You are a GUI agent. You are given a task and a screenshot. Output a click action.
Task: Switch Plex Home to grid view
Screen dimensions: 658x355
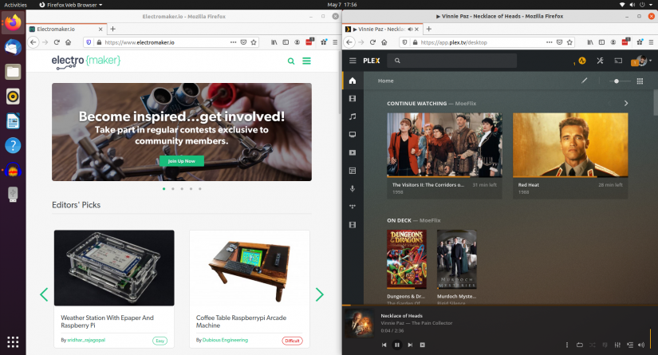click(x=640, y=81)
